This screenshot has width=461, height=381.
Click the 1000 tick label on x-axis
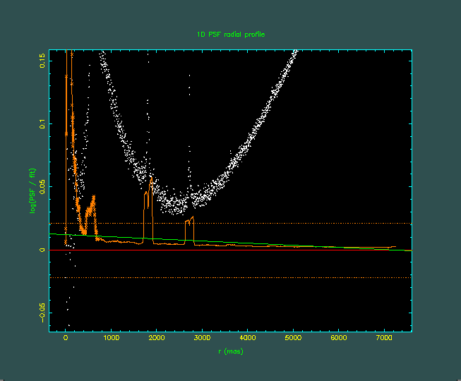coord(111,339)
